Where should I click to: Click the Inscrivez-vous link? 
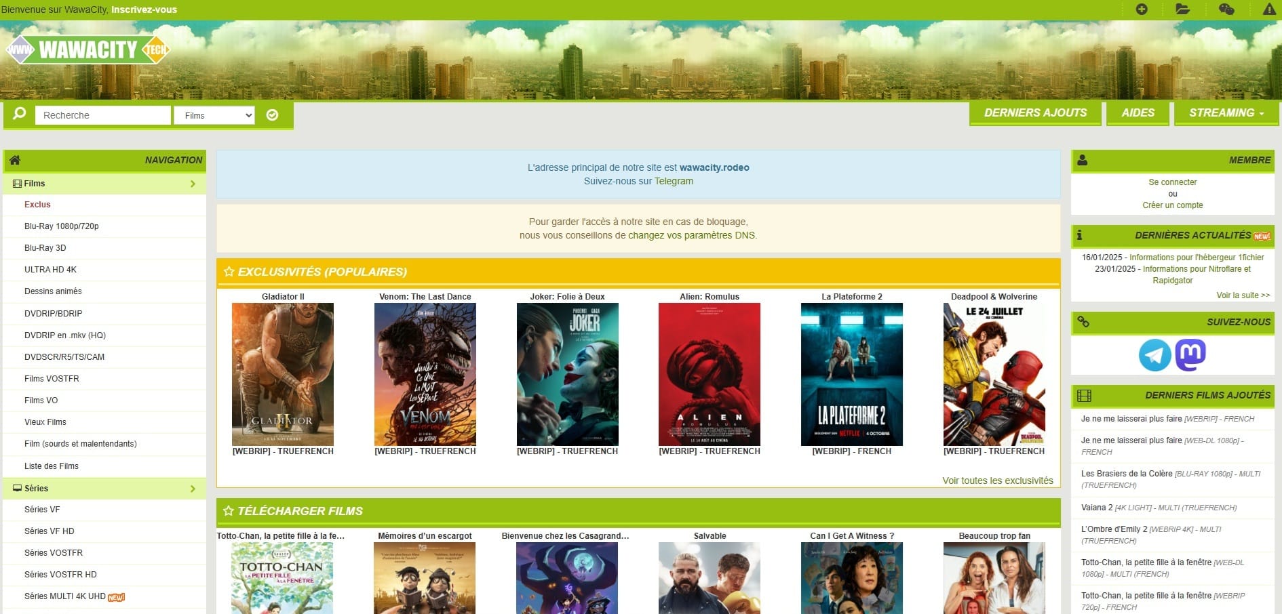[144, 9]
